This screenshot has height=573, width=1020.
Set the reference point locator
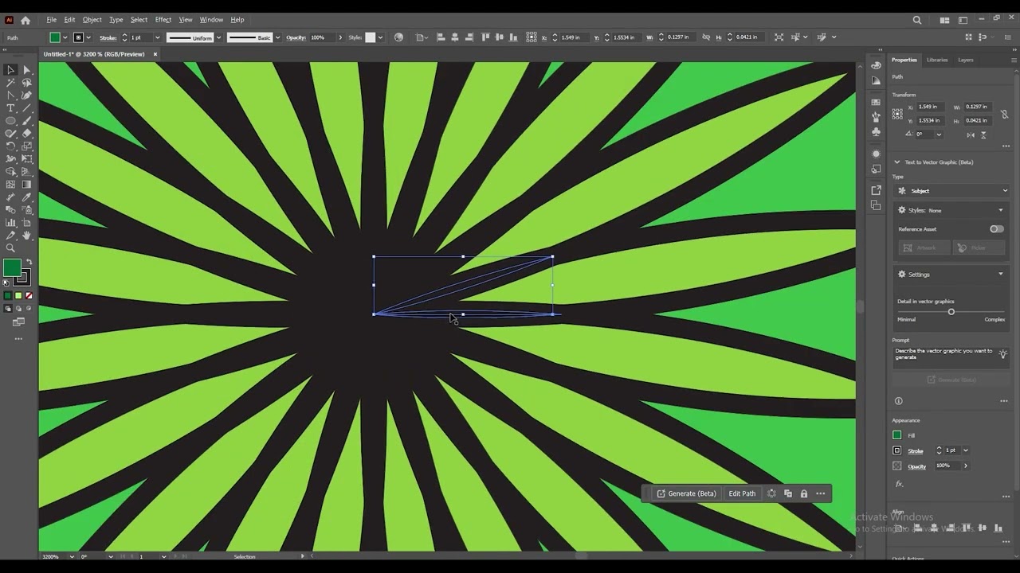coord(898,114)
